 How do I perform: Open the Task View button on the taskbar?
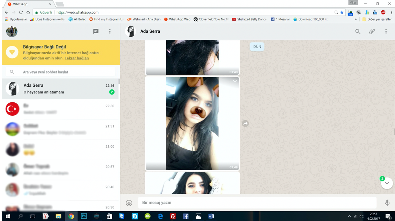click(x=33, y=216)
